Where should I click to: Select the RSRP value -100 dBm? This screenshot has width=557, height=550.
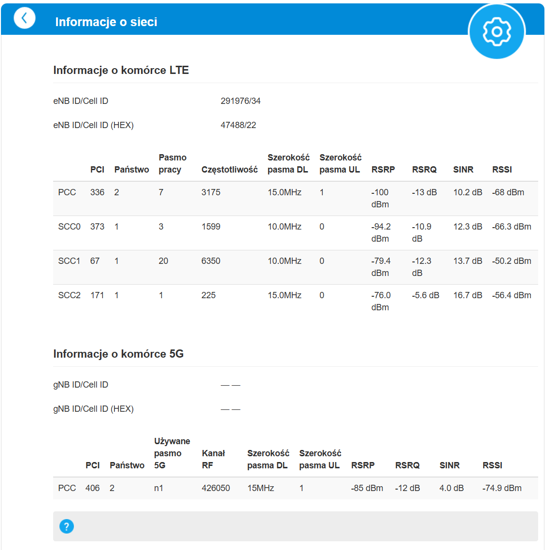tap(380, 198)
